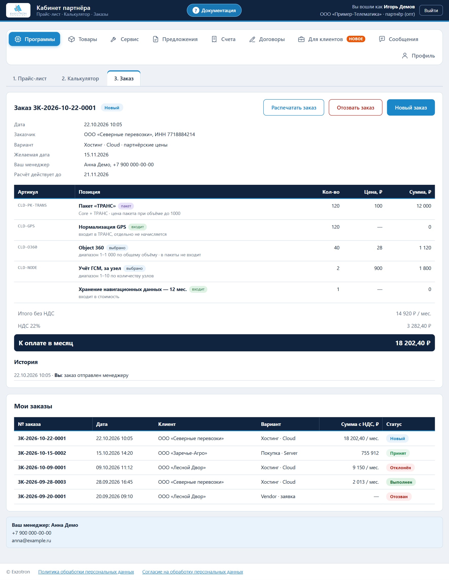Open the Сообщения section
The width and height of the screenshot is (449, 580).
(399, 39)
